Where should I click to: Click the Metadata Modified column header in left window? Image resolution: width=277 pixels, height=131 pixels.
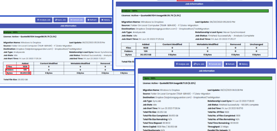(x=80, y=64)
